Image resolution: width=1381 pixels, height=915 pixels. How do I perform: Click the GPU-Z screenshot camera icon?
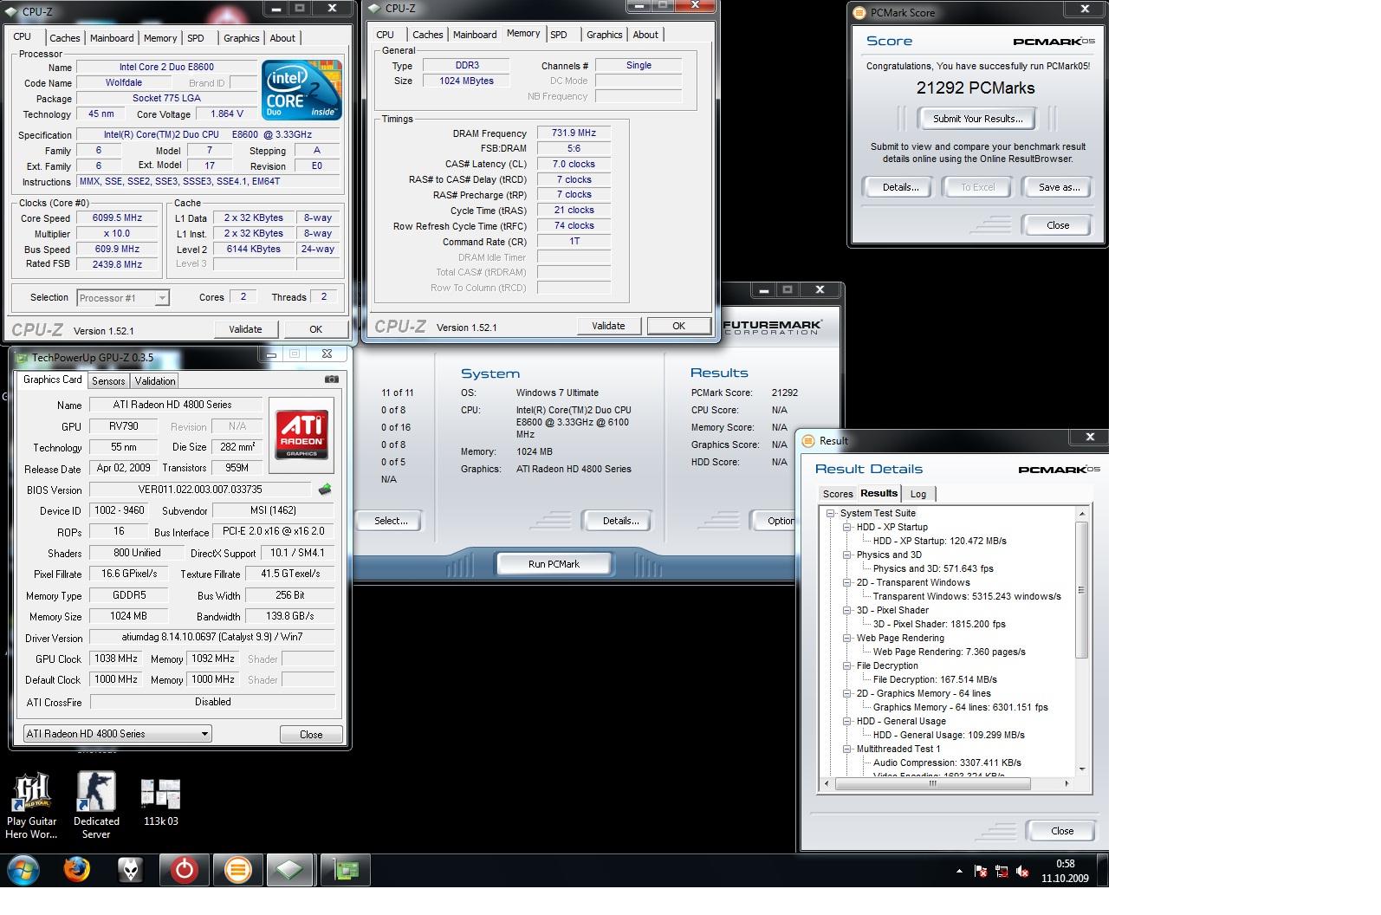[x=331, y=379]
